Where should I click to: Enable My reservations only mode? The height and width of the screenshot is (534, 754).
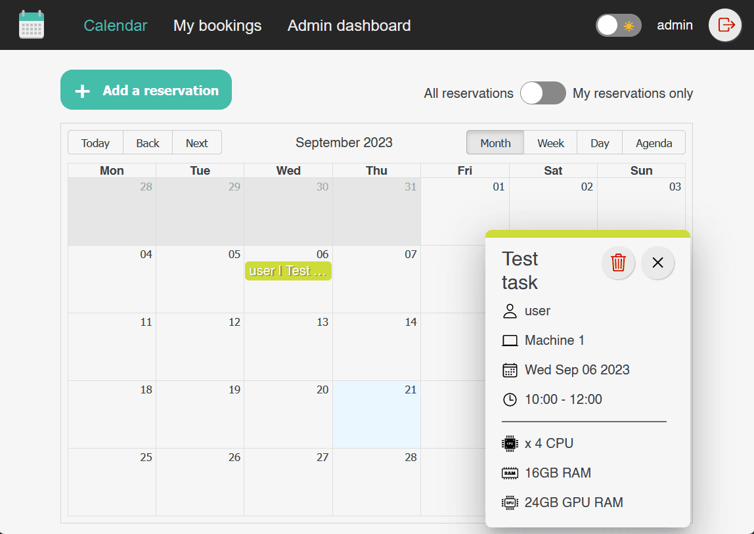click(543, 93)
